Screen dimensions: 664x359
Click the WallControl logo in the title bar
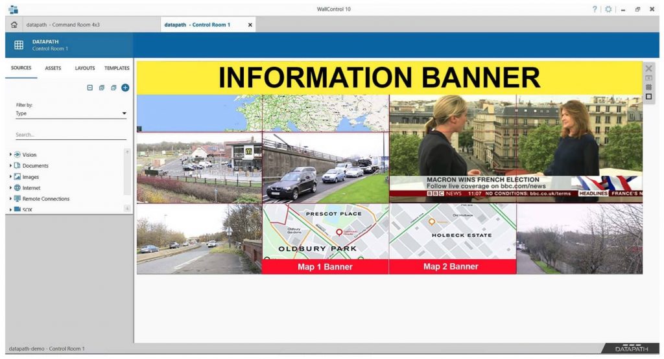(x=13, y=9)
